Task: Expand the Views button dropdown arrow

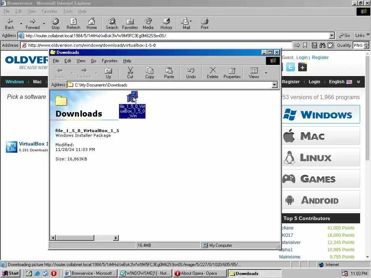Action: pyautogui.click(x=266, y=73)
